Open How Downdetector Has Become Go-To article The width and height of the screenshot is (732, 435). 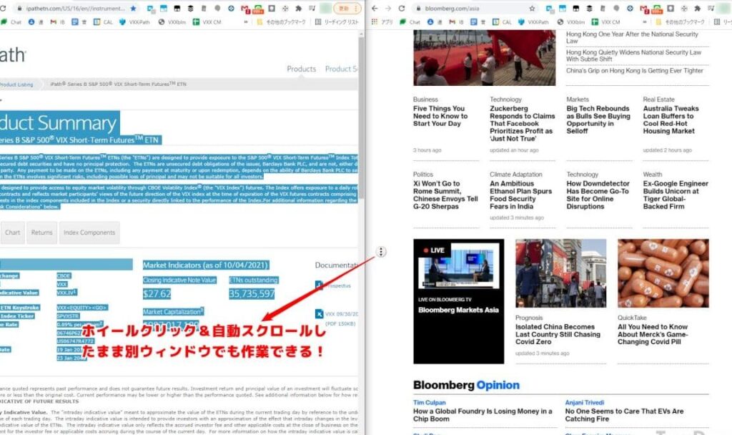598,195
